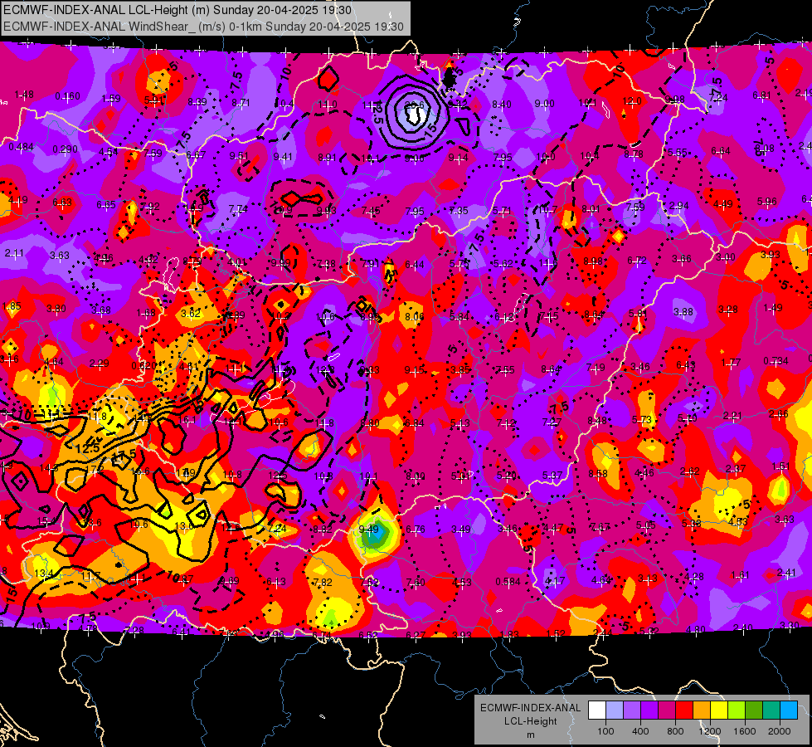
Task: Click the '8.58' shear value
Action: pyautogui.click(x=598, y=473)
